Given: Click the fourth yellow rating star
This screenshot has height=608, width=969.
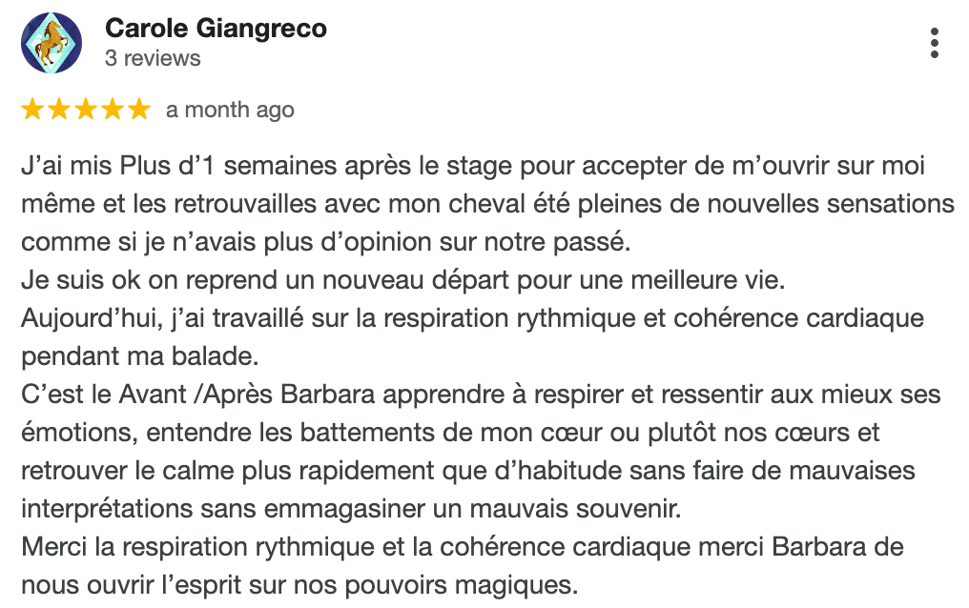Looking at the screenshot, I should click(x=112, y=110).
